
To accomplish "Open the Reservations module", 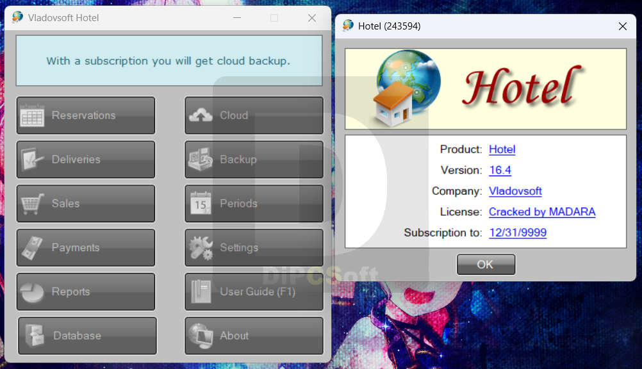I will coord(86,115).
